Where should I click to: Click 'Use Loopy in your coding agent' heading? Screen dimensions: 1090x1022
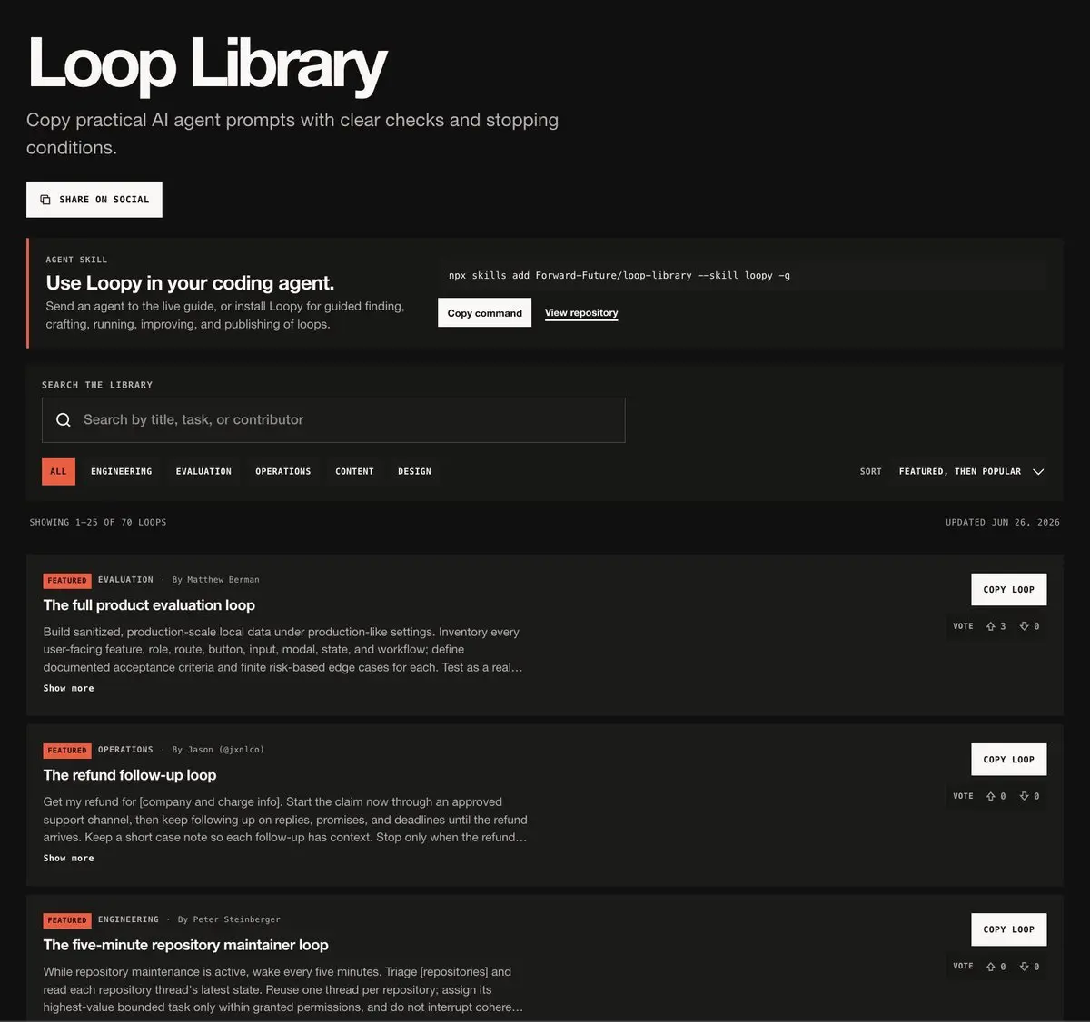tap(190, 283)
